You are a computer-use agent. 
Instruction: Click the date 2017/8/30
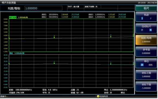click(152, 3)
